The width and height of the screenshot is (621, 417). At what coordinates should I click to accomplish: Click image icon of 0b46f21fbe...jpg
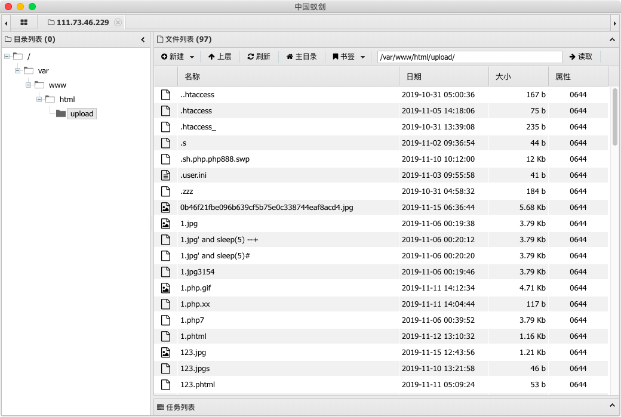coord(165,208)
